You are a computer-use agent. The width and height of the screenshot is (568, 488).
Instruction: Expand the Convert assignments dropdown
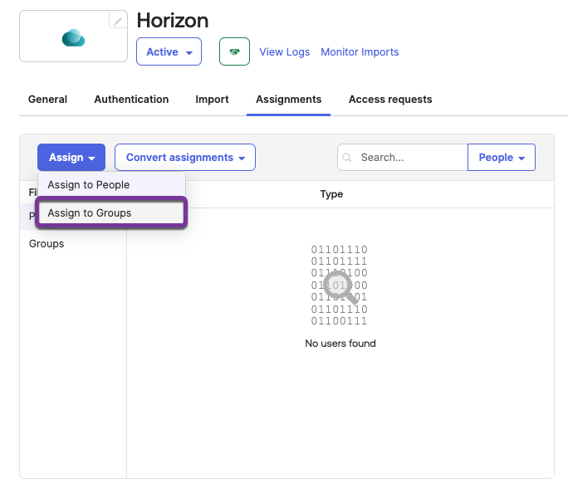(185, 158)
